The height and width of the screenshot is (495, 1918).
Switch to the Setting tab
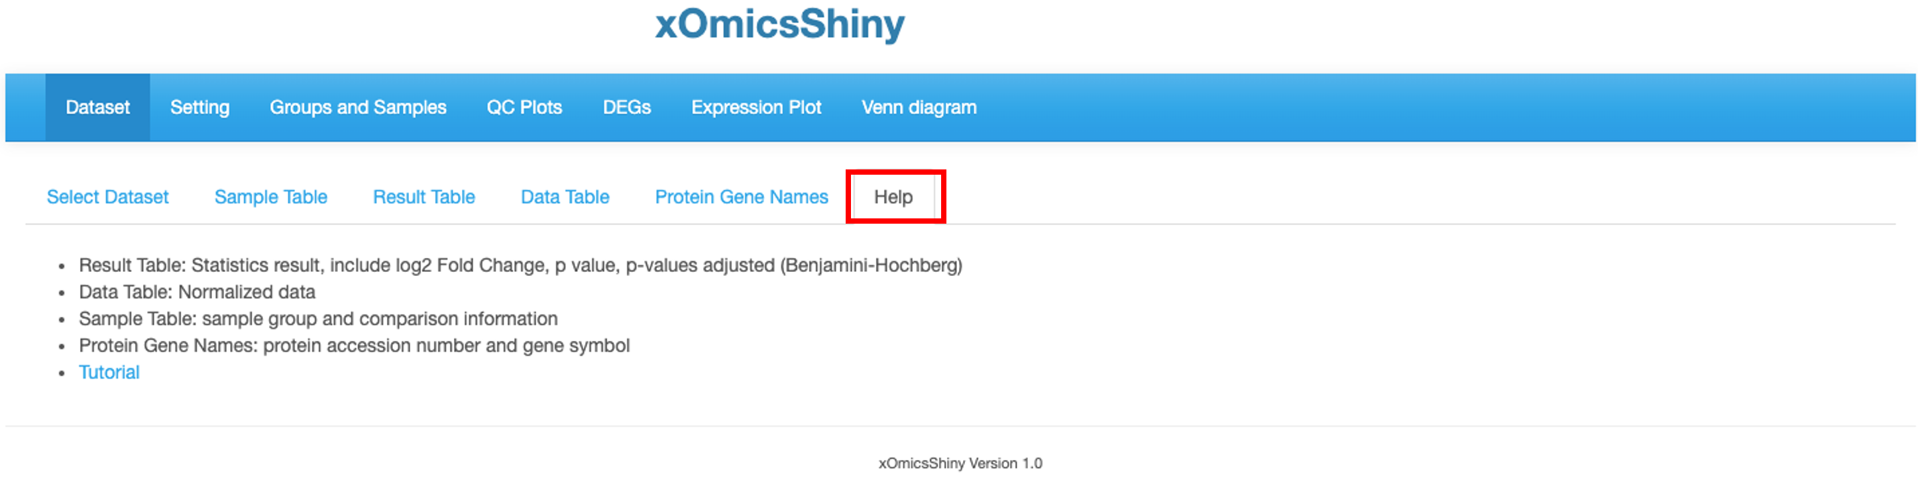pos(199,107)
